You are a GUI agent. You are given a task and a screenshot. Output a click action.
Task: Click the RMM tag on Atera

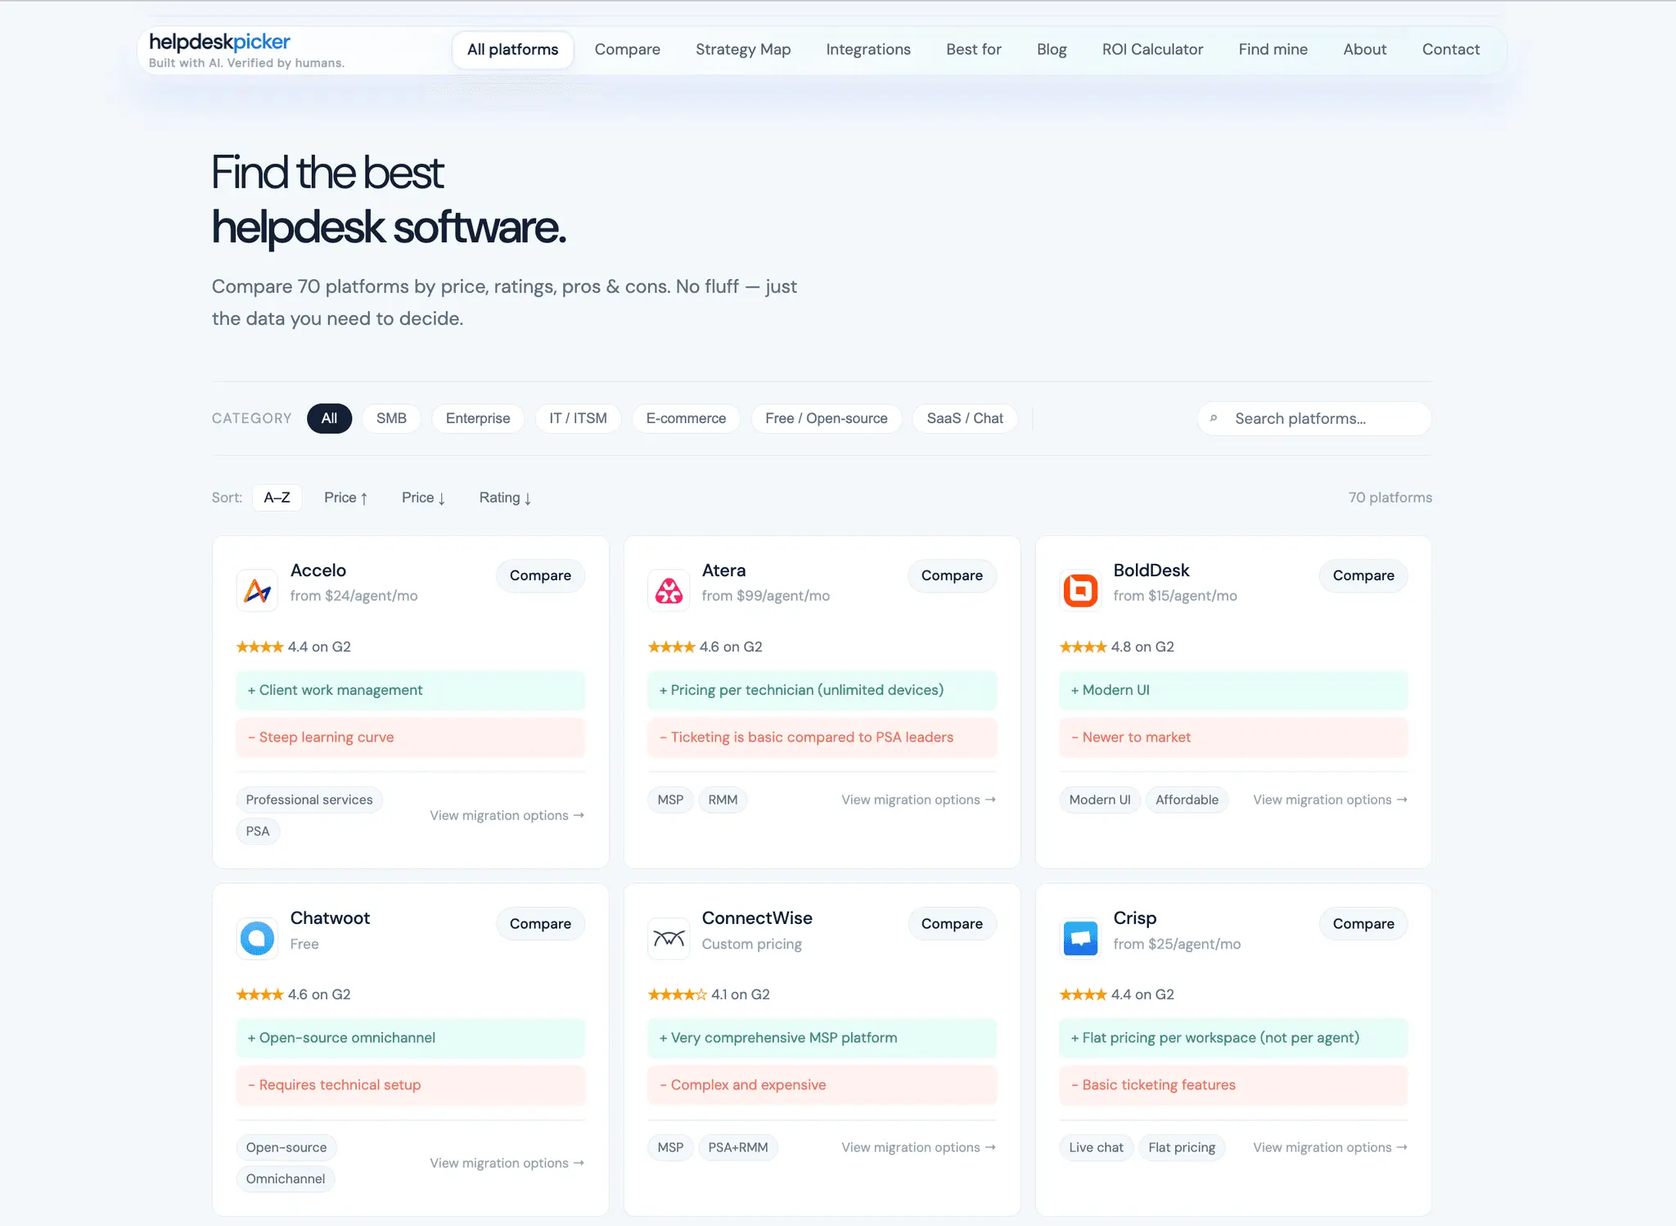coord(723,800)
